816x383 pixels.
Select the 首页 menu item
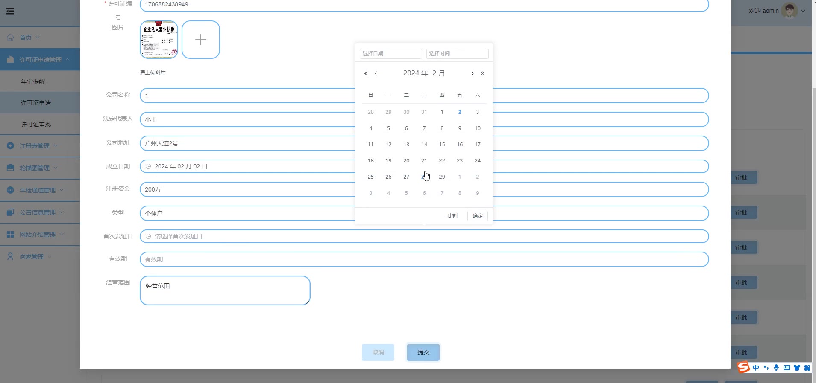click(40, 38)
